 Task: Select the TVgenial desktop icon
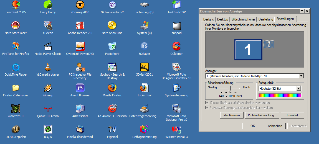click(x=112, y=129)
